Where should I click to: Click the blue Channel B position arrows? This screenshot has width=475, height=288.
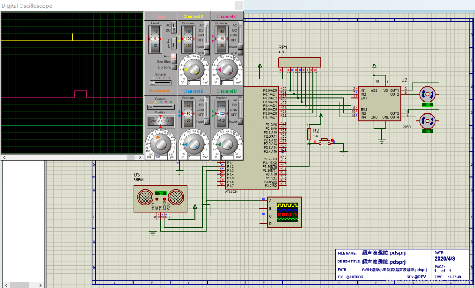[x=180, y=114]
